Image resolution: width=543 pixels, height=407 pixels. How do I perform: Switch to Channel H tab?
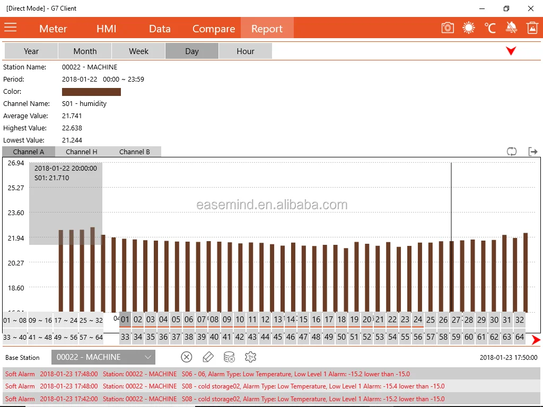pyautogui.click(x=82, y=152)
